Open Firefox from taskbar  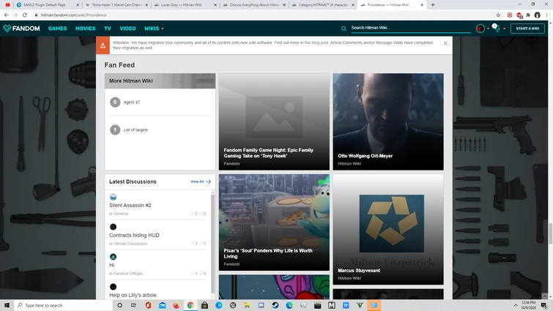pos(177,305)
